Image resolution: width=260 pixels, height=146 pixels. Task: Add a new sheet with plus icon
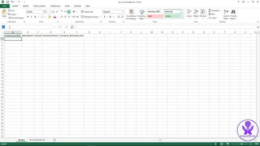[x=54, y=140]
